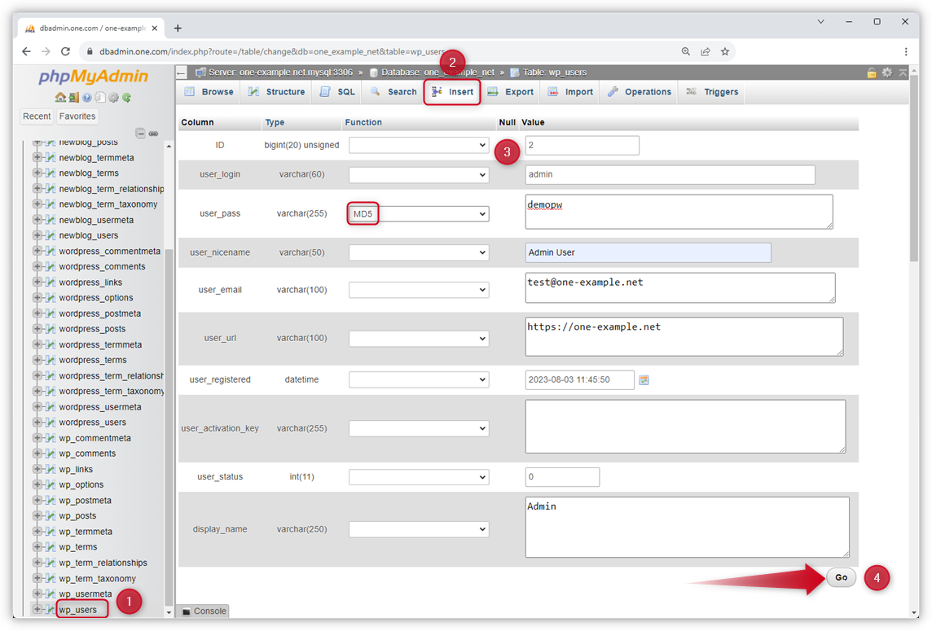Open the MD5 function dropdown for user_pass
The height and width of the screenshot is (631, 932).
(419, 214)
